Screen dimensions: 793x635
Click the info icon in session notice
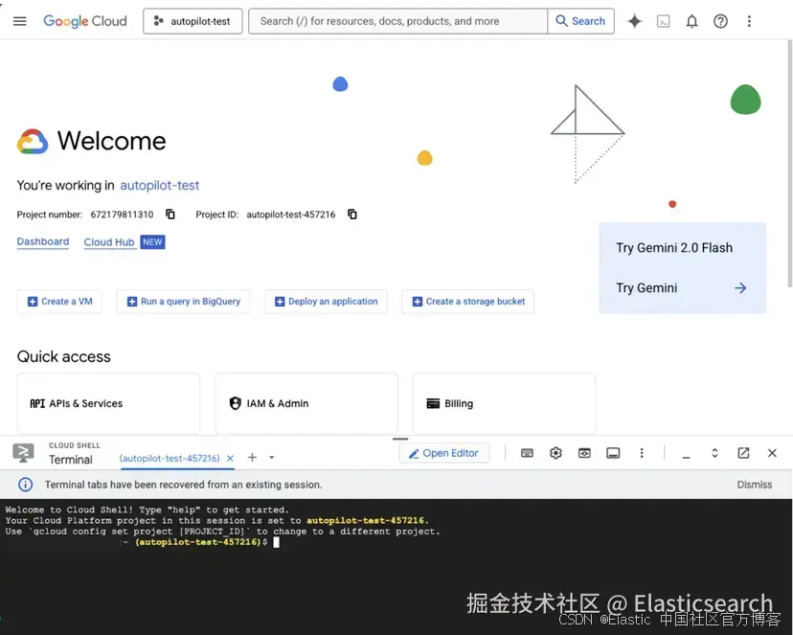[x=25, y=485]
